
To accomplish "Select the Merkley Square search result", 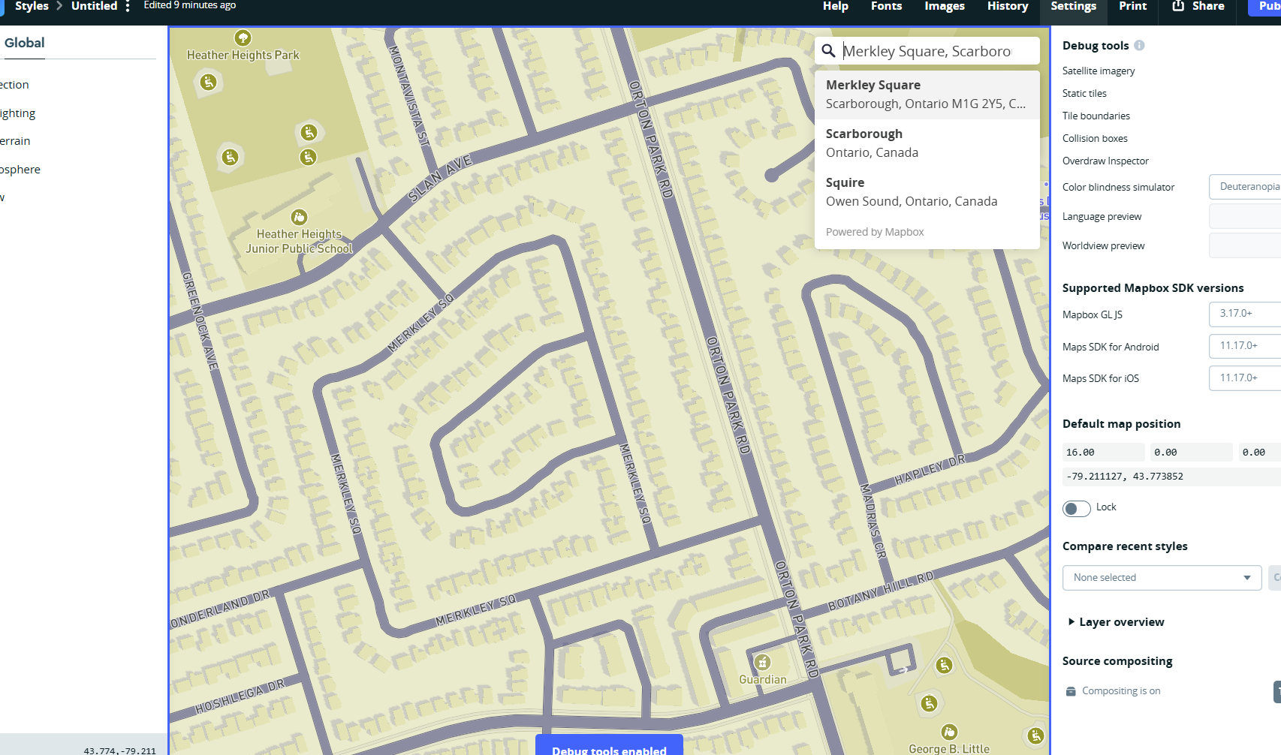I will [x=927, y=95].
